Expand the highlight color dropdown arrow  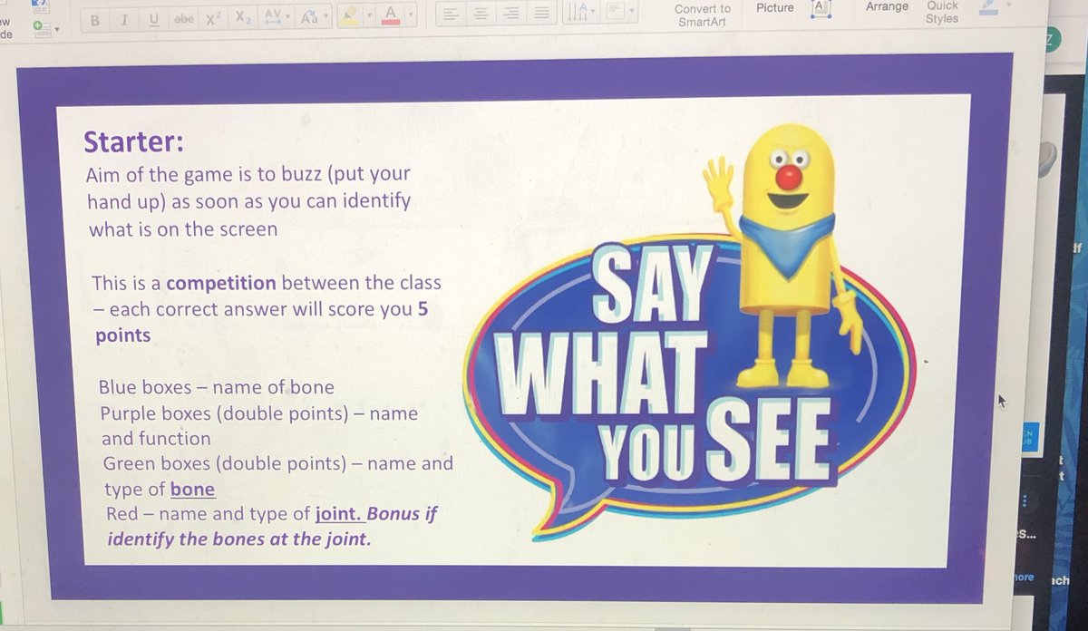coord(371,15)
